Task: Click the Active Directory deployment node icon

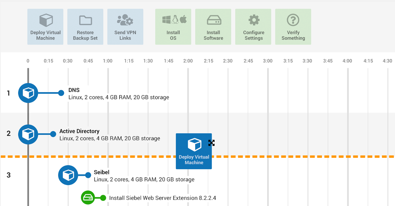Action: 28,134
